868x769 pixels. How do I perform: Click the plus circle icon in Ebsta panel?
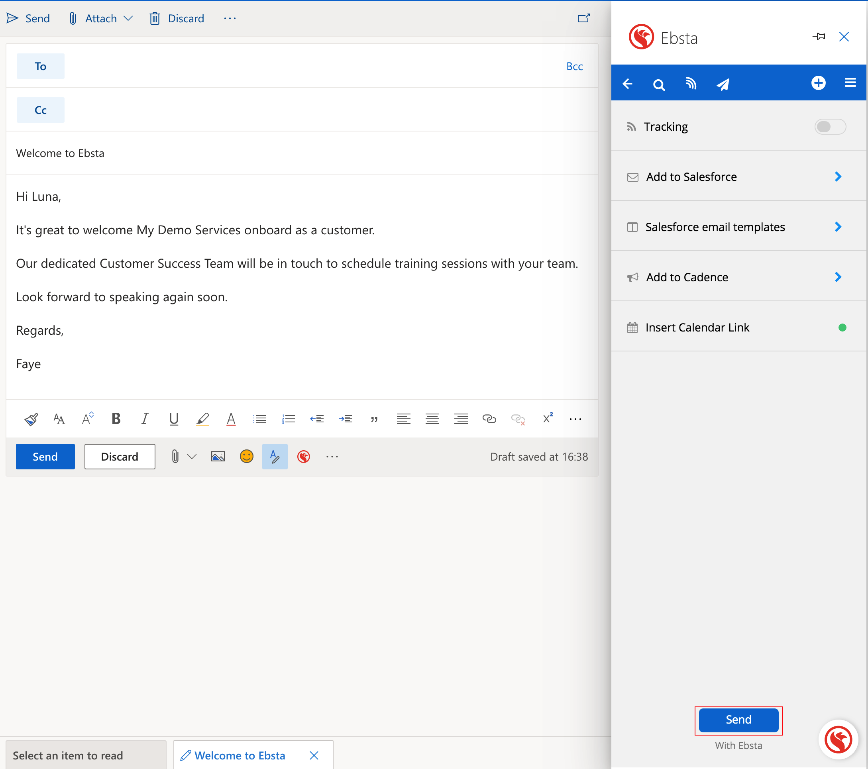point(818,82)
